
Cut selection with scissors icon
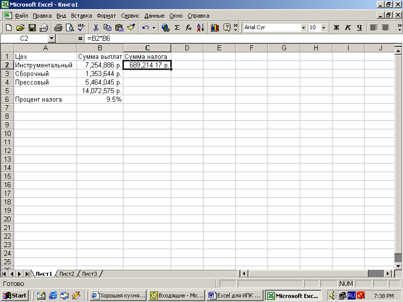tap(96, 28)
